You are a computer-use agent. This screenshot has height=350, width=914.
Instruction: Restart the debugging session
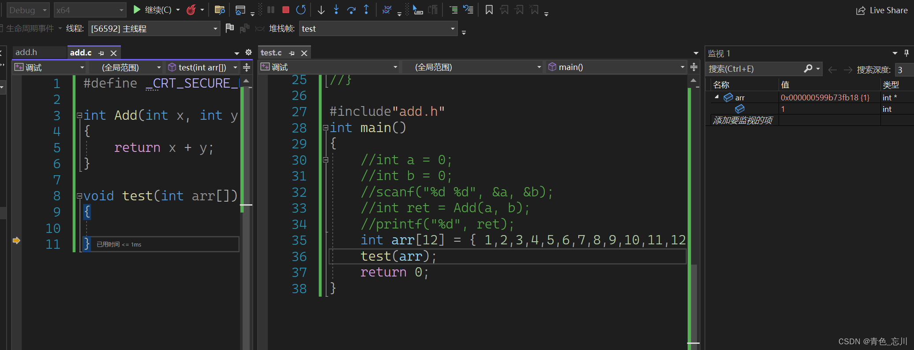pos(301,10)
